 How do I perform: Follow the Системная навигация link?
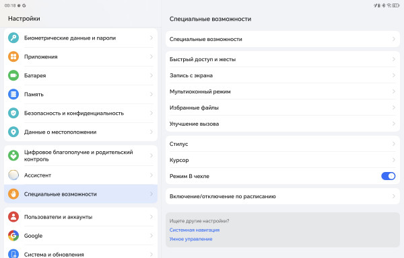pyautogui.click(x=195, y=230)
